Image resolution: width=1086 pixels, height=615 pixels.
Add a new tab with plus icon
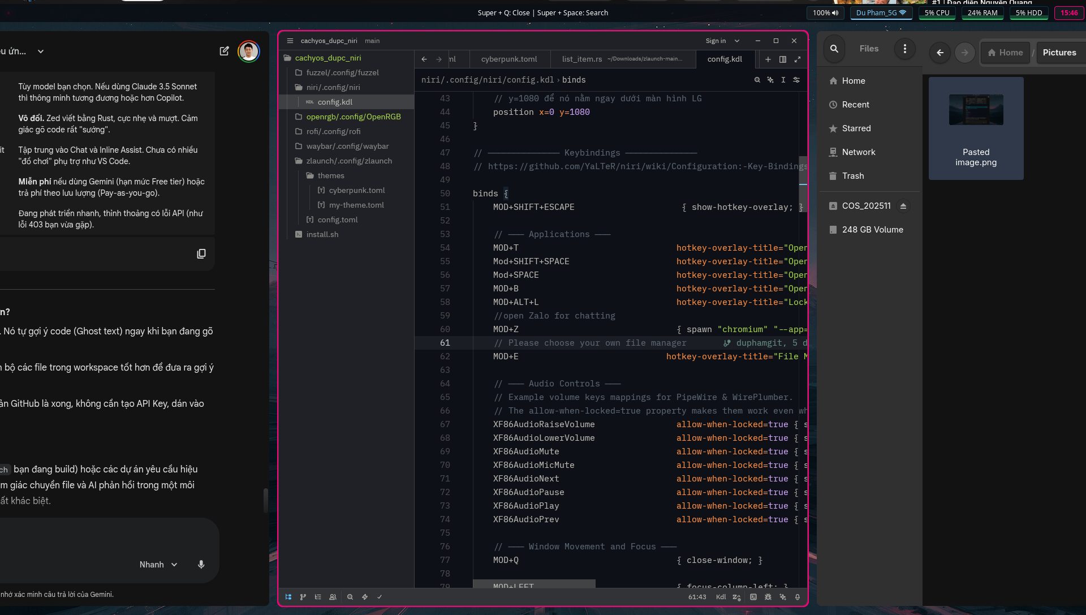click(768, 59)
